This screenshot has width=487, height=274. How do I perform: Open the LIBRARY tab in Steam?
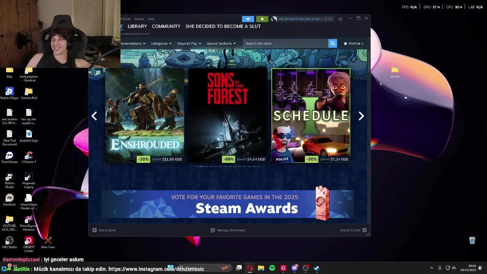137,26
